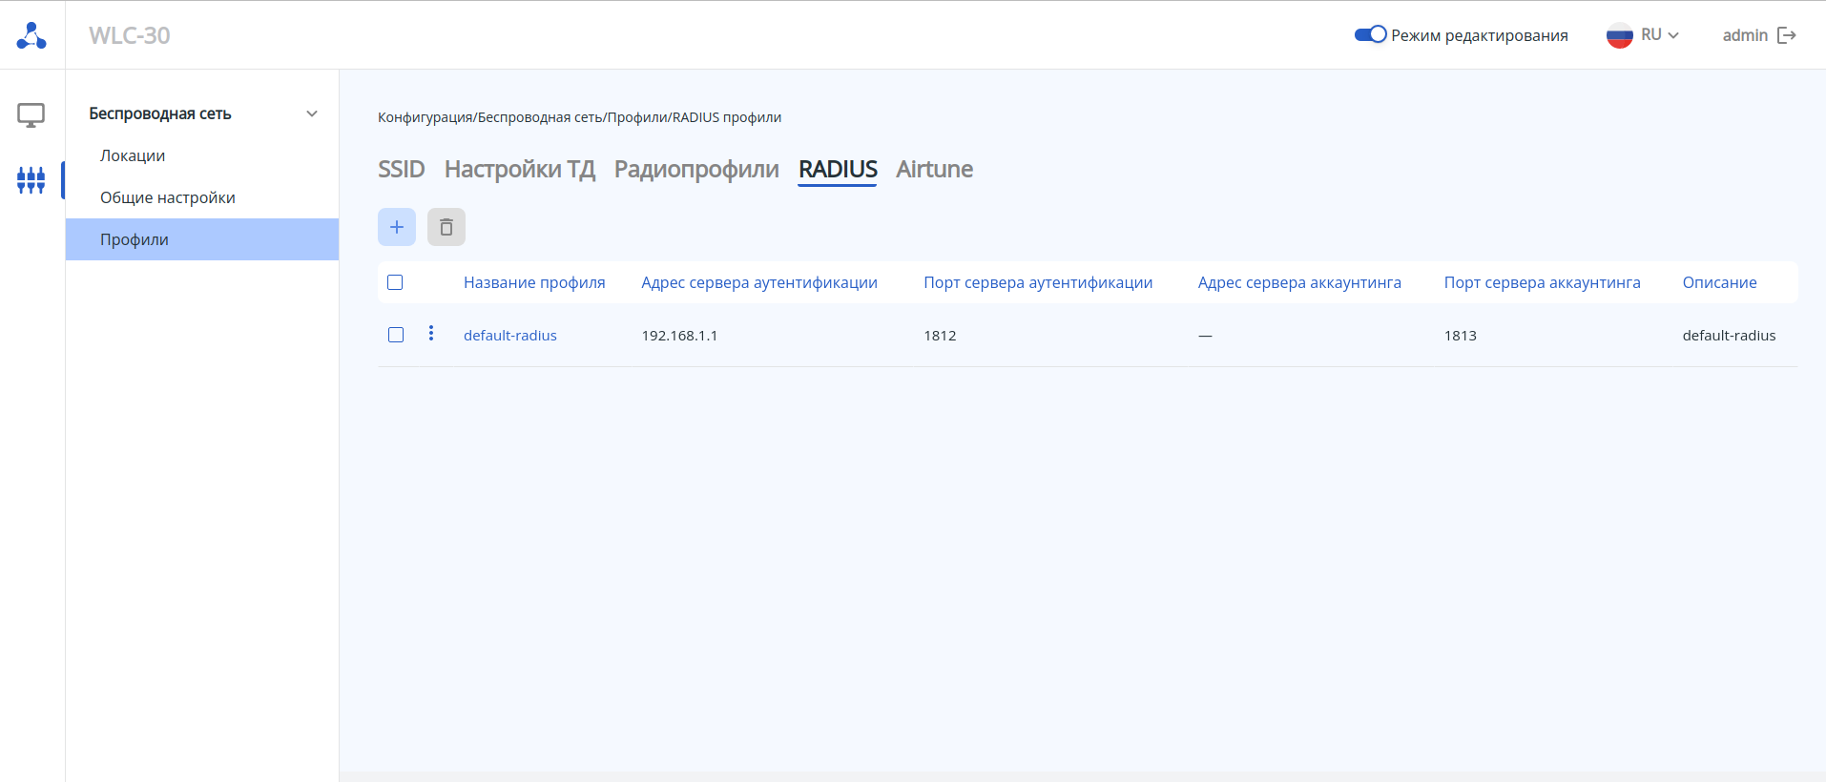
Task: Toggle the editing mode switch
Action: pos(1370,34)
